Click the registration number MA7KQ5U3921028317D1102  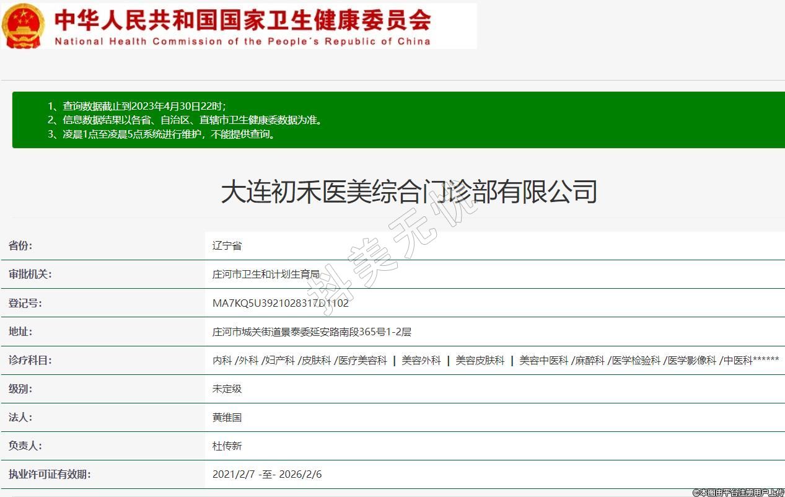point(280,303)
